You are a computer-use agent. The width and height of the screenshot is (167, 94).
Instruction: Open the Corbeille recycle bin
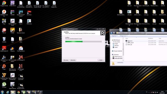(4, 40)
